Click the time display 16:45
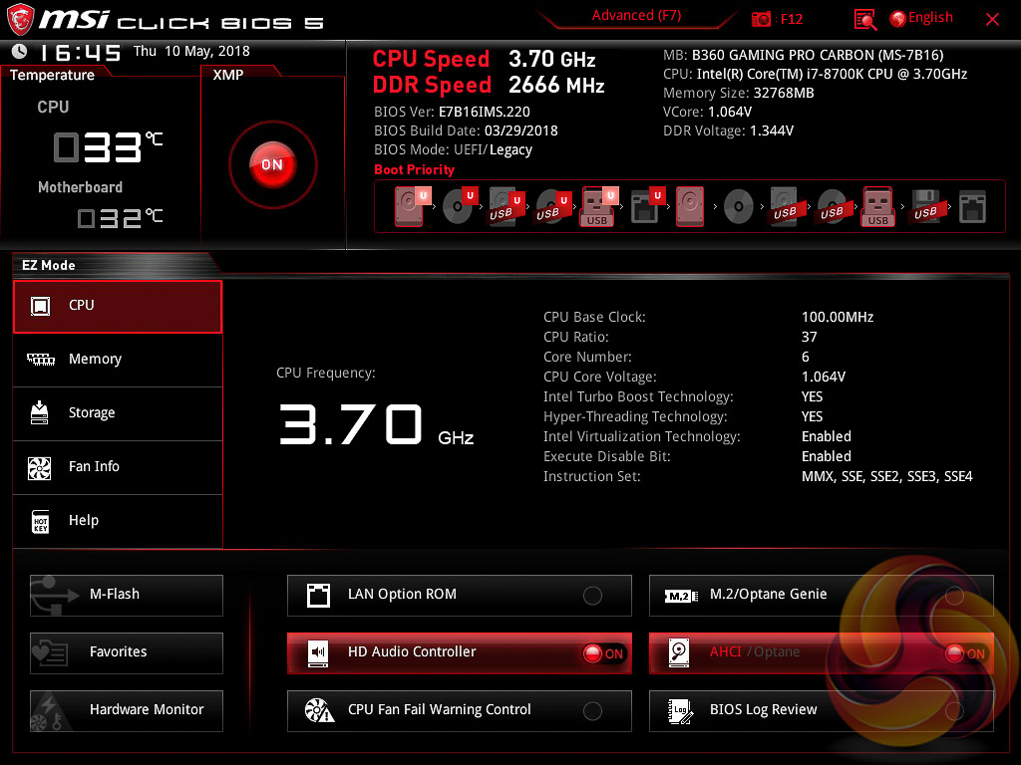This screenshot has height=765, width=1021. pyautogui.click(x=80, y=52)
